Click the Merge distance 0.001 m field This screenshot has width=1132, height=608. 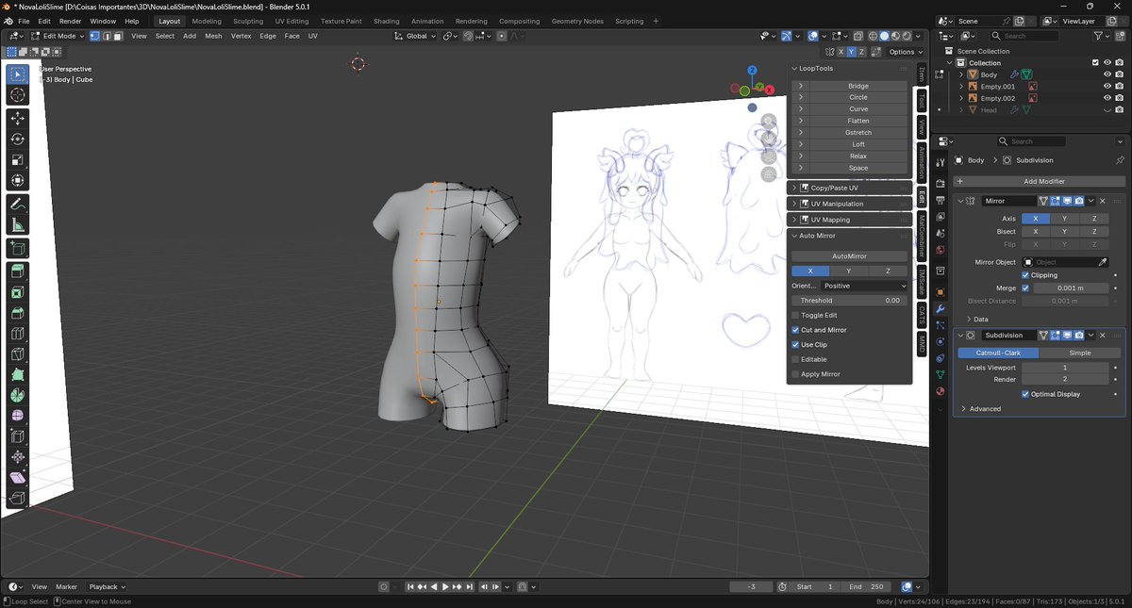[x=1070, y=288]
